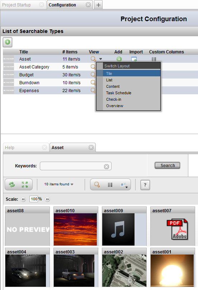Click the expand fullscreen arrows icon
The image size is (198, 290).
point(25,184)
